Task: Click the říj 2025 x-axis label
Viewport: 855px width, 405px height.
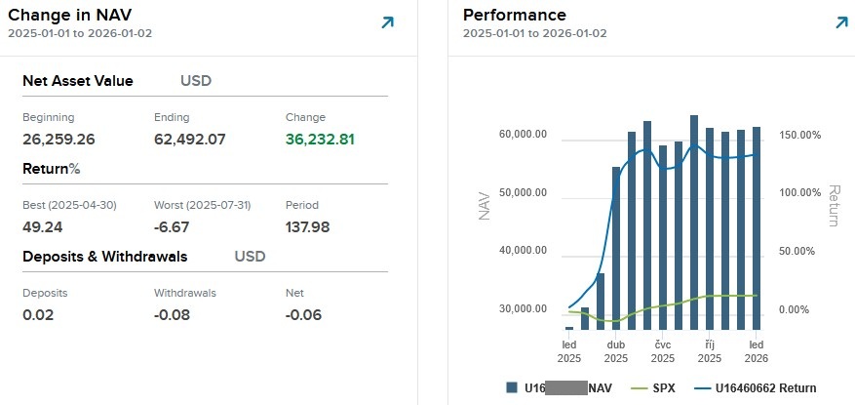Action: [710, 350]
